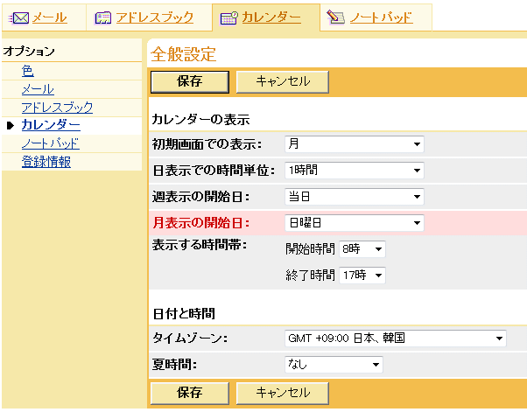Open the 日表示での時間単位 dropdown

pyautogui.click(x=354, y=171)
